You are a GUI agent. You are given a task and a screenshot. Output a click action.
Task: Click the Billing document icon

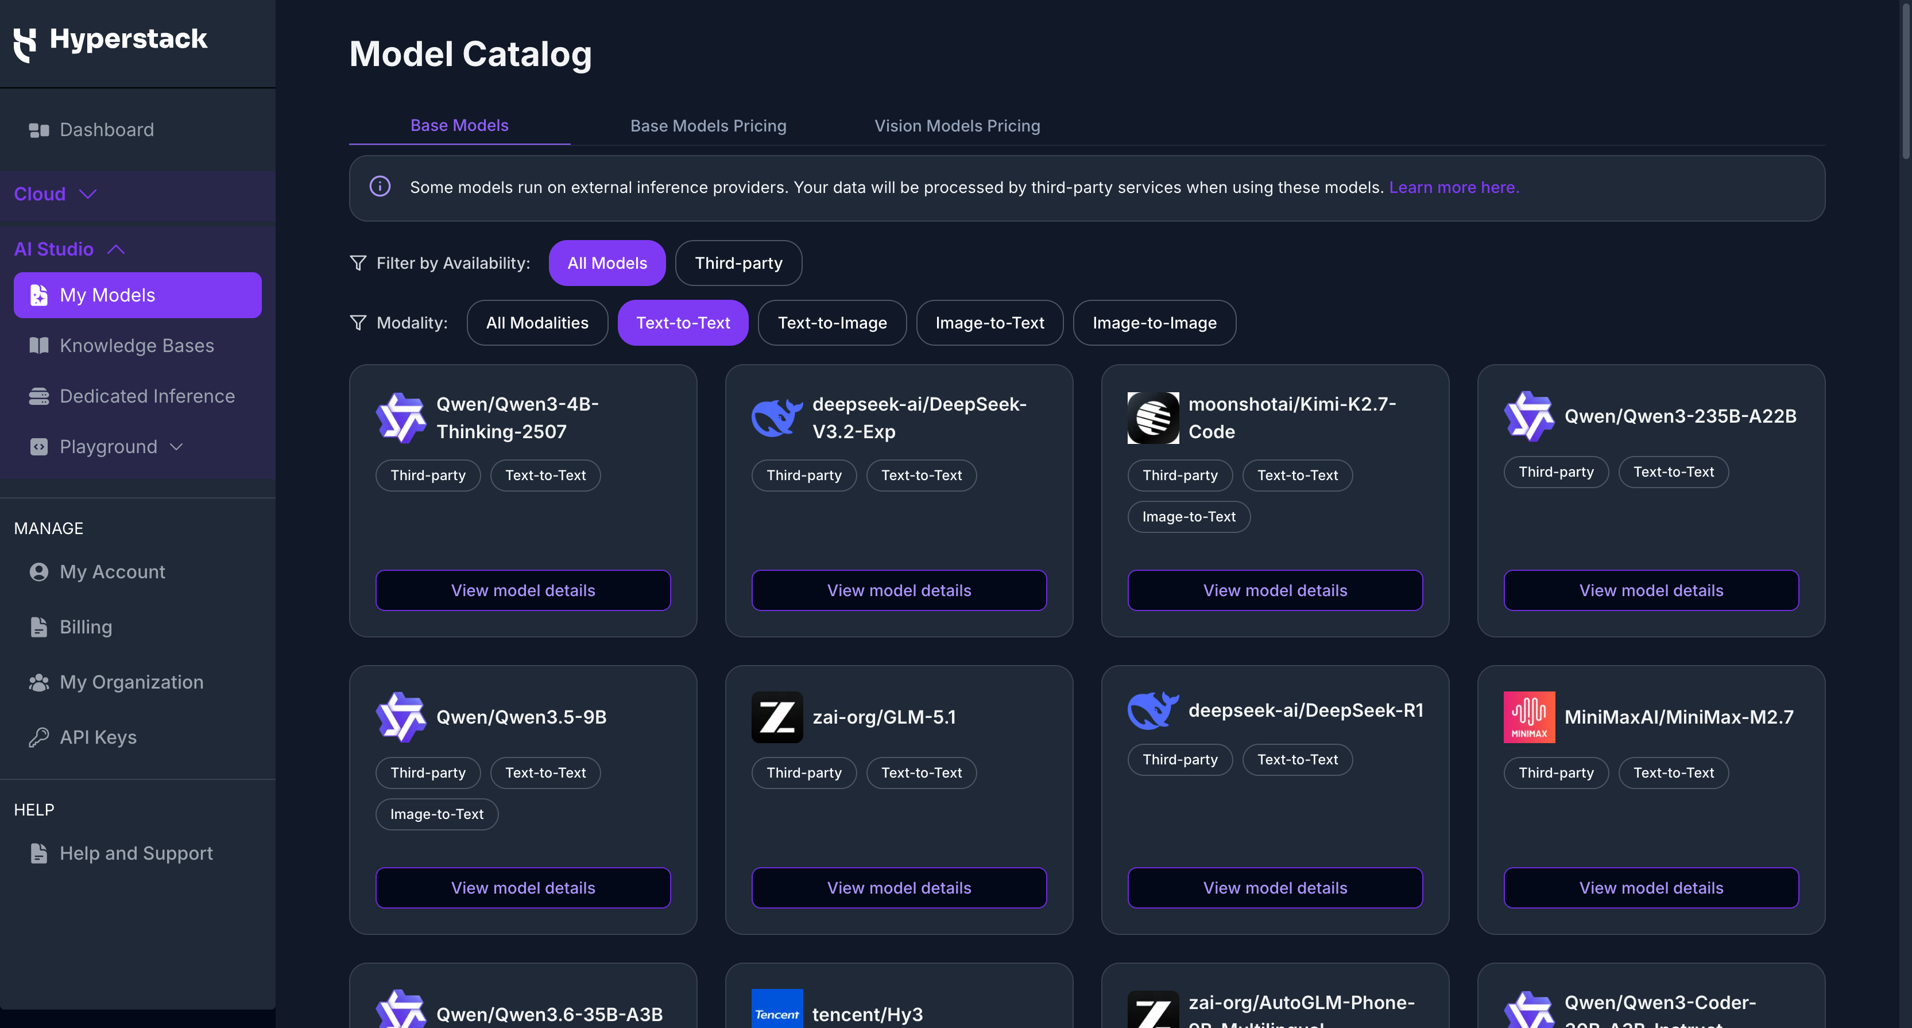(x=38, y=627)
